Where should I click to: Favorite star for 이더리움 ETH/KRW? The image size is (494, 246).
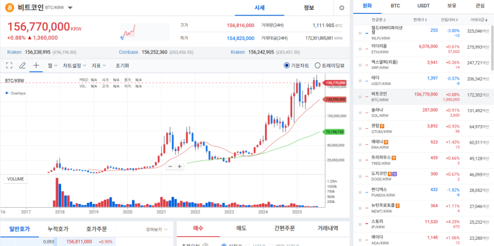click(x=360, y=49)
